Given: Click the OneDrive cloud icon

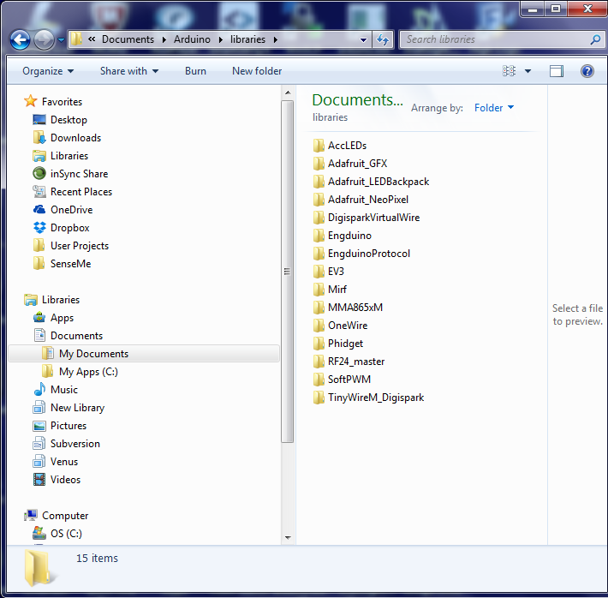Looking at the screenshot, I should [x=39, y=210].
